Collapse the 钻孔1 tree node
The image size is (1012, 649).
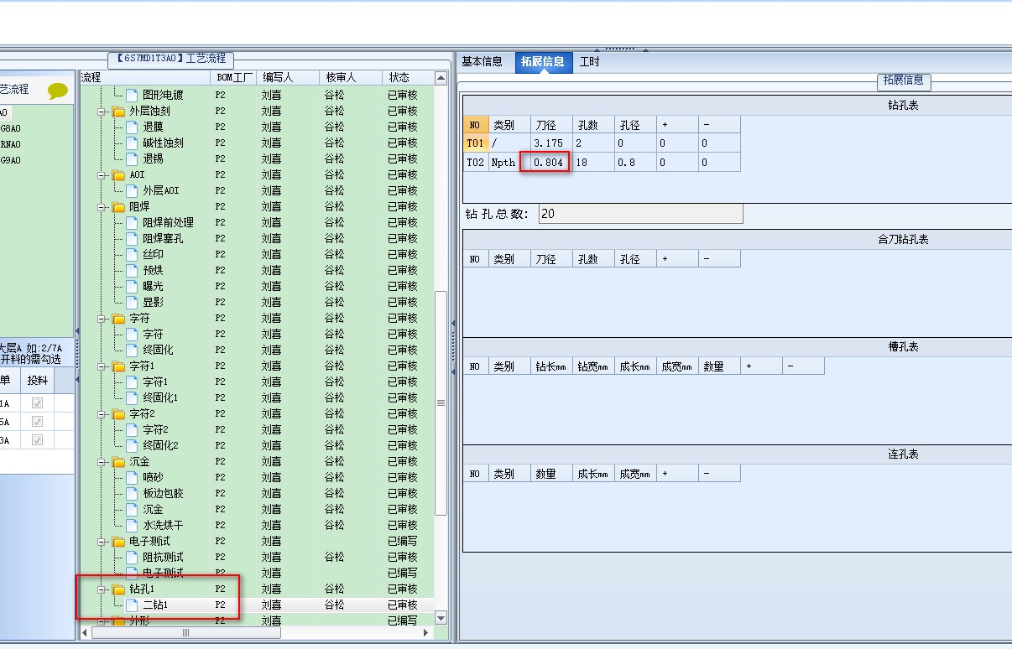point(102,589)
